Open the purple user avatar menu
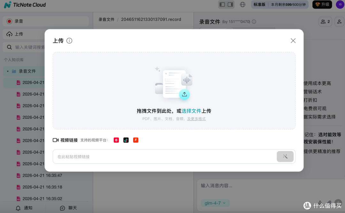The width and height of the screenshot is (345, 213). pyautogui.click(x=340, y=4)
